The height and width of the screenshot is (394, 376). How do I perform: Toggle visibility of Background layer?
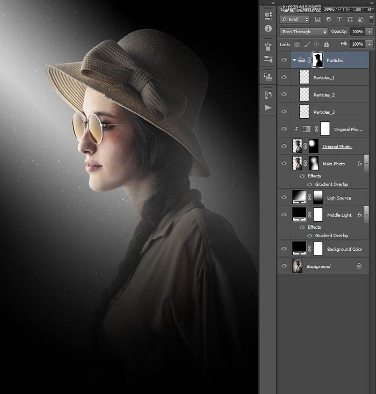284,266
